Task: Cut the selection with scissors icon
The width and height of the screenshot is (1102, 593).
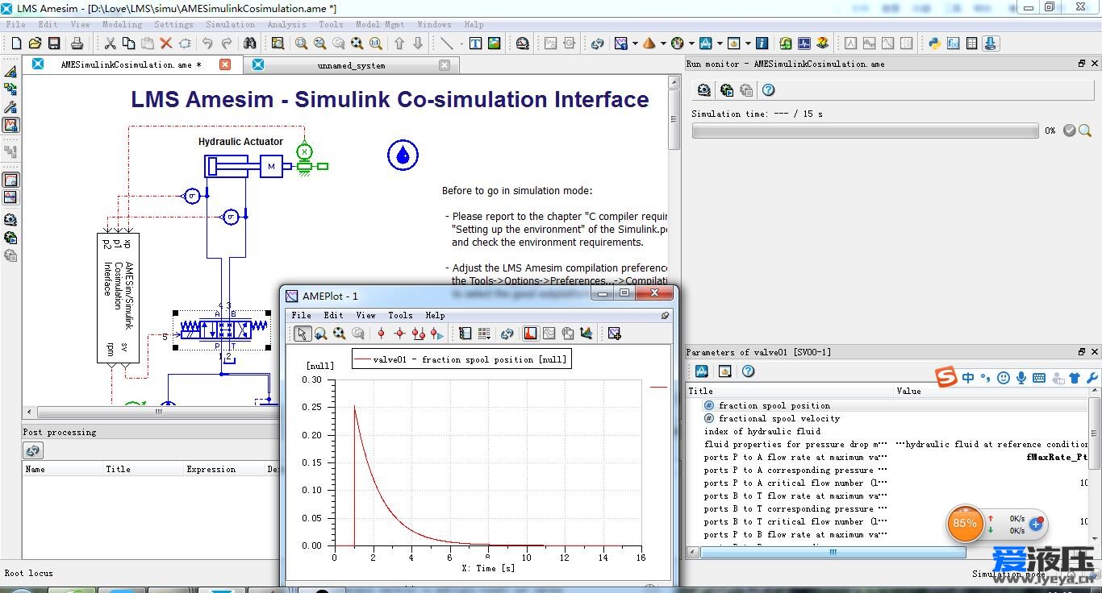Action: pos(110,44)
